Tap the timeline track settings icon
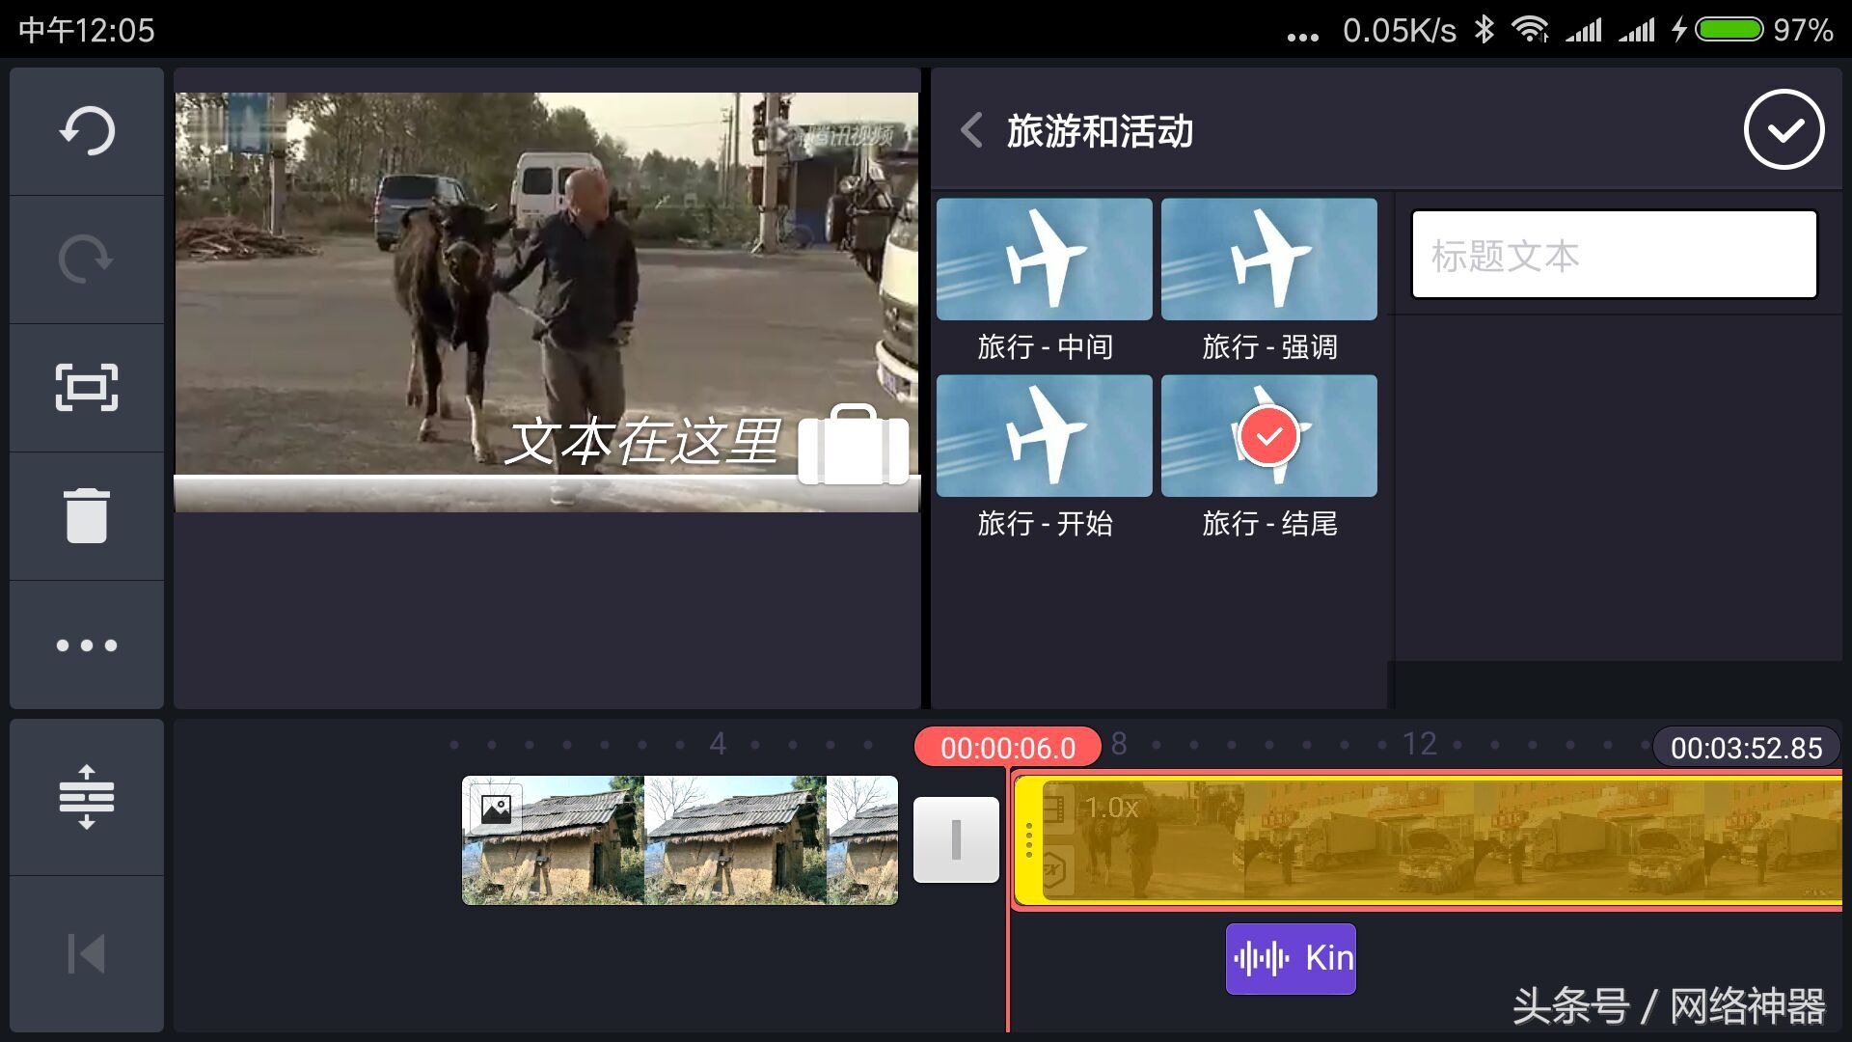Image resolution: width=1852 pixels, height=1042 pixels. [85, 796]
